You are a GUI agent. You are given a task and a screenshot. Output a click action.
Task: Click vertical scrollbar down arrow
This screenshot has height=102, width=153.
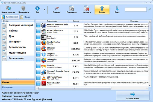coord(150,85)
